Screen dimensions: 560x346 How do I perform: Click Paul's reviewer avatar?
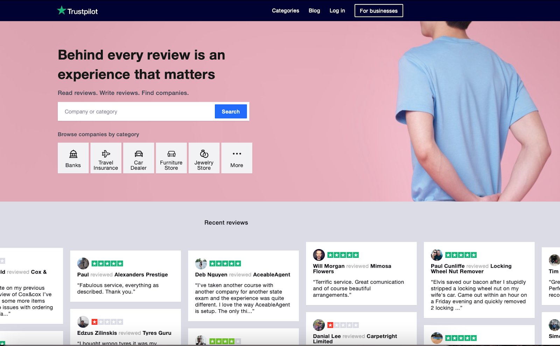click(x=83, y=263)
